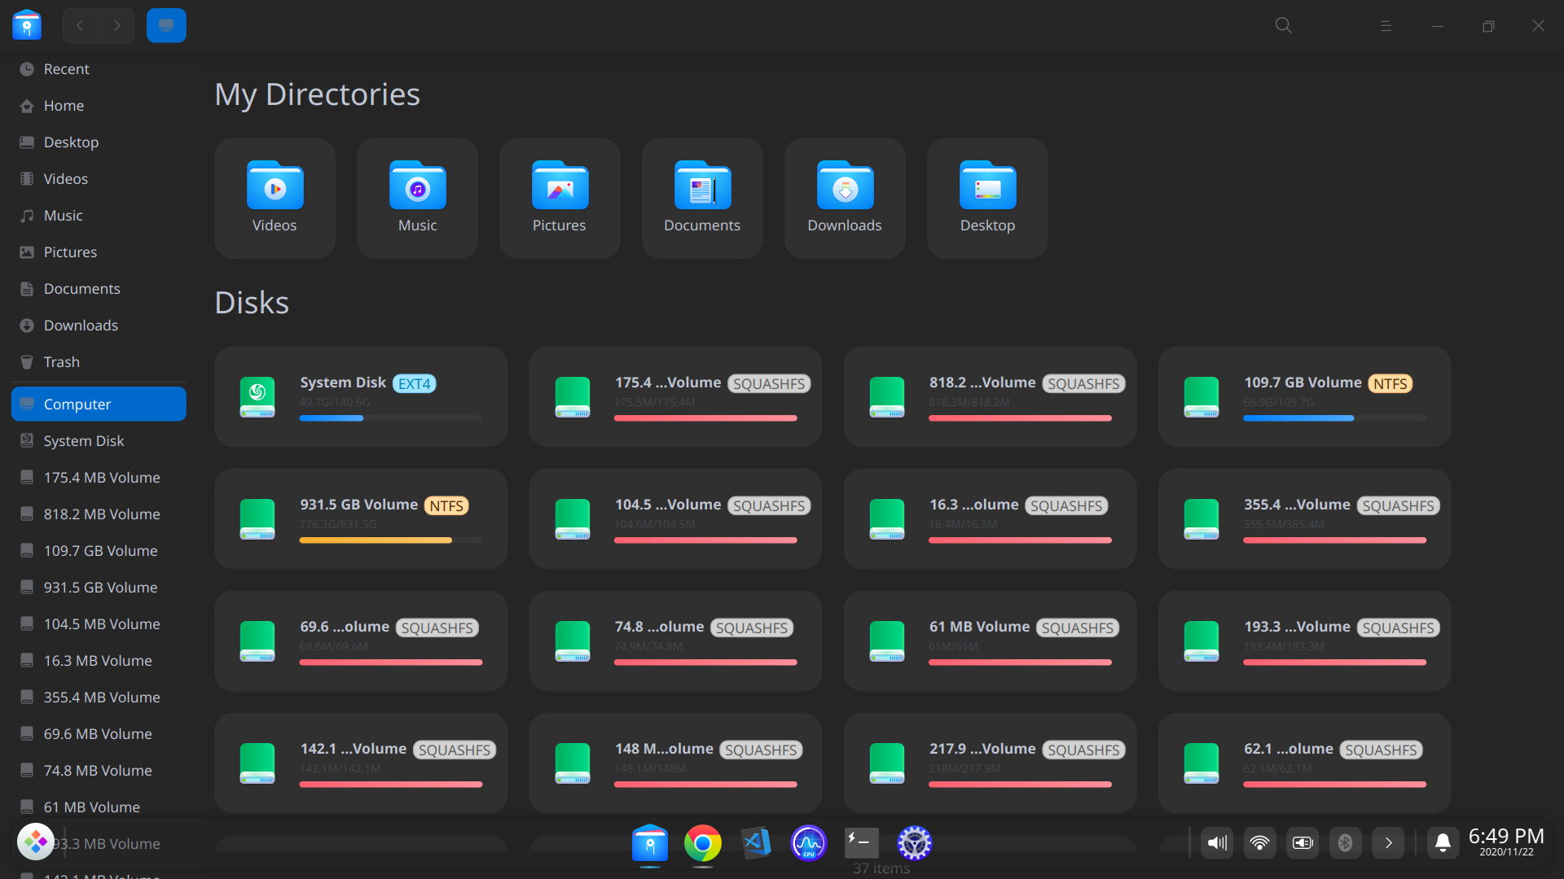This screenshot has width=1564, height=879.
Task: Select Recent in the sidebar
Action: pyautogui.click(x=66, y=68)
